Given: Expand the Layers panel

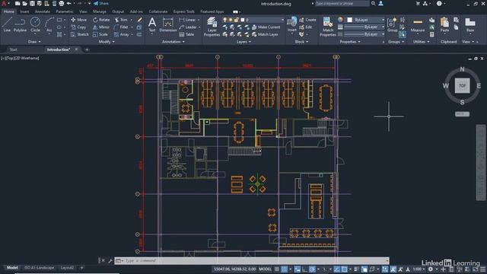Looking at the screenshot, I should 243,42.
